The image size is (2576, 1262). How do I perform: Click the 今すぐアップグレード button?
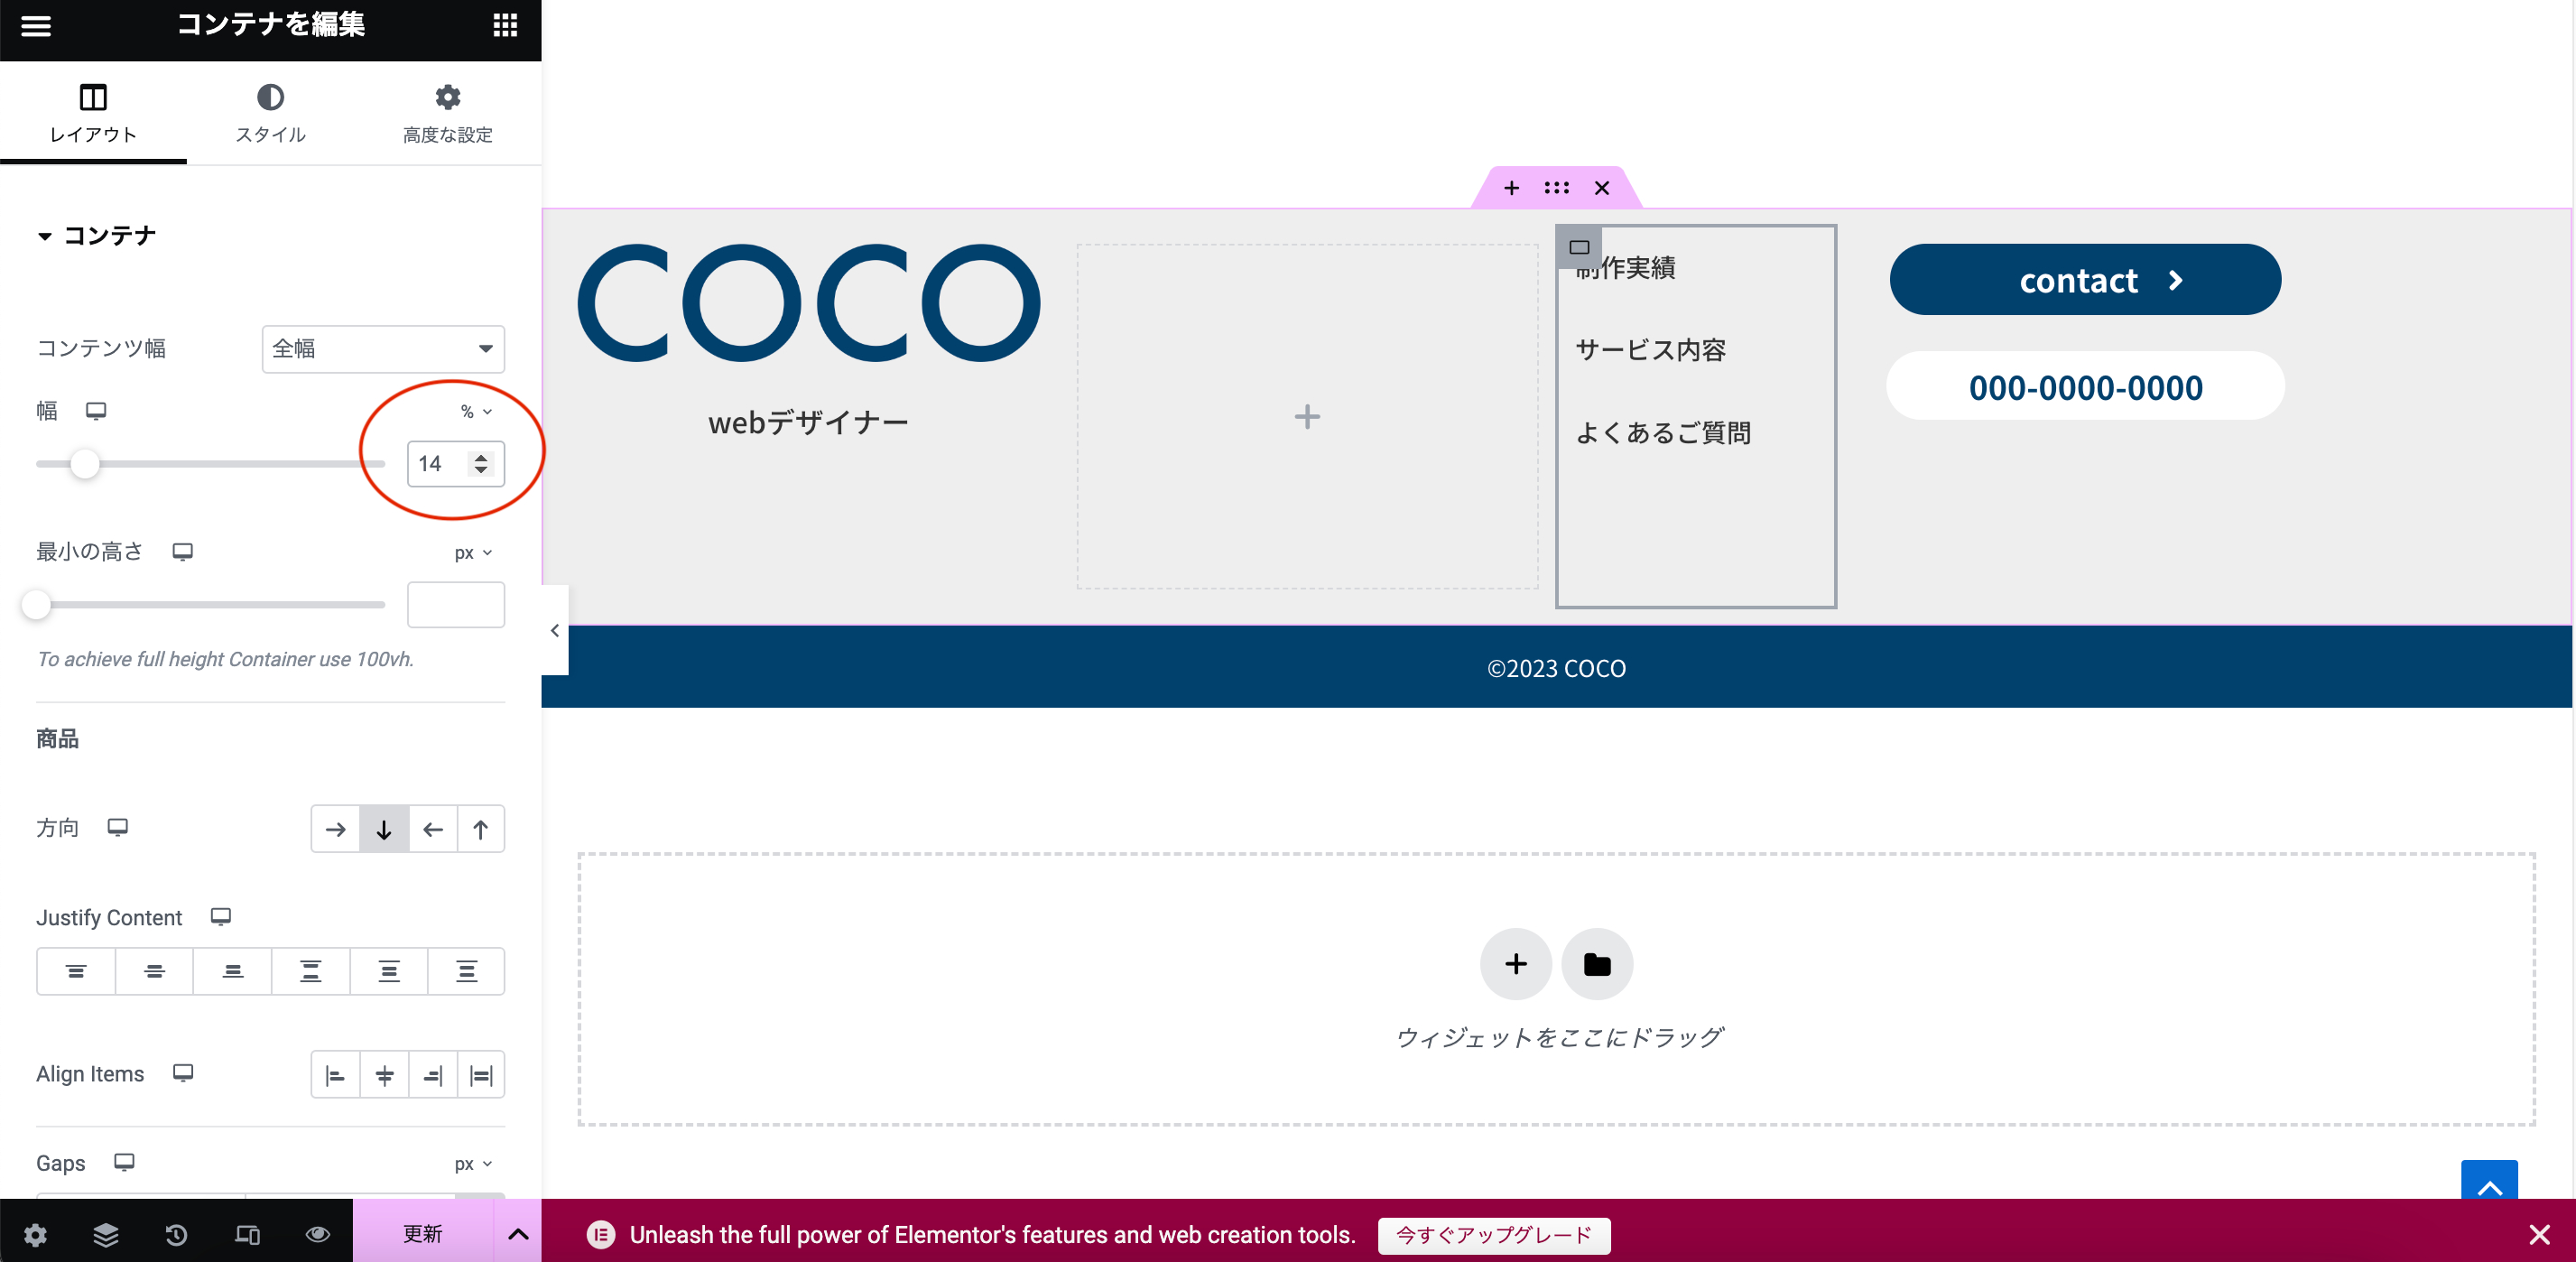pyautogui.click(x=1493, y=1235)
